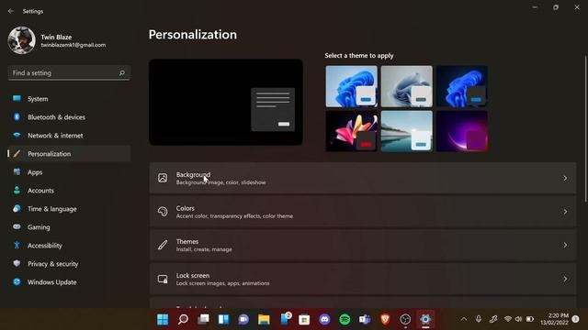Open Task View on the taskbar
The height and width of the screenshot is (330, 588).
[x=203, y=320]
